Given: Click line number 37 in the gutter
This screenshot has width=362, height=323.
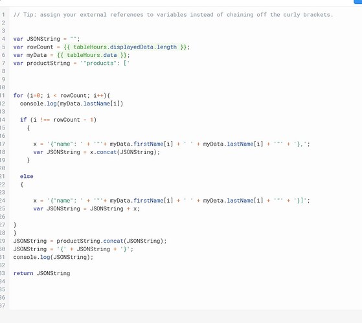Looking at the screenshot, I should (3, 306).
